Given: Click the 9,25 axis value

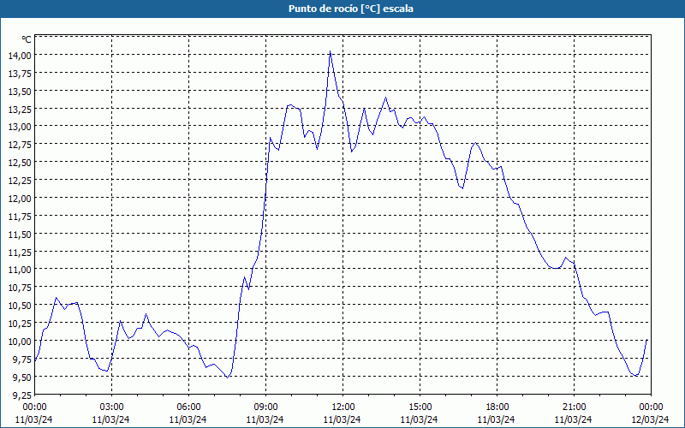Looking at the screenshot, I should tap(22, 395).
